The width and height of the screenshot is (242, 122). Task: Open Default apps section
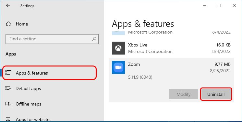point(52,88)
